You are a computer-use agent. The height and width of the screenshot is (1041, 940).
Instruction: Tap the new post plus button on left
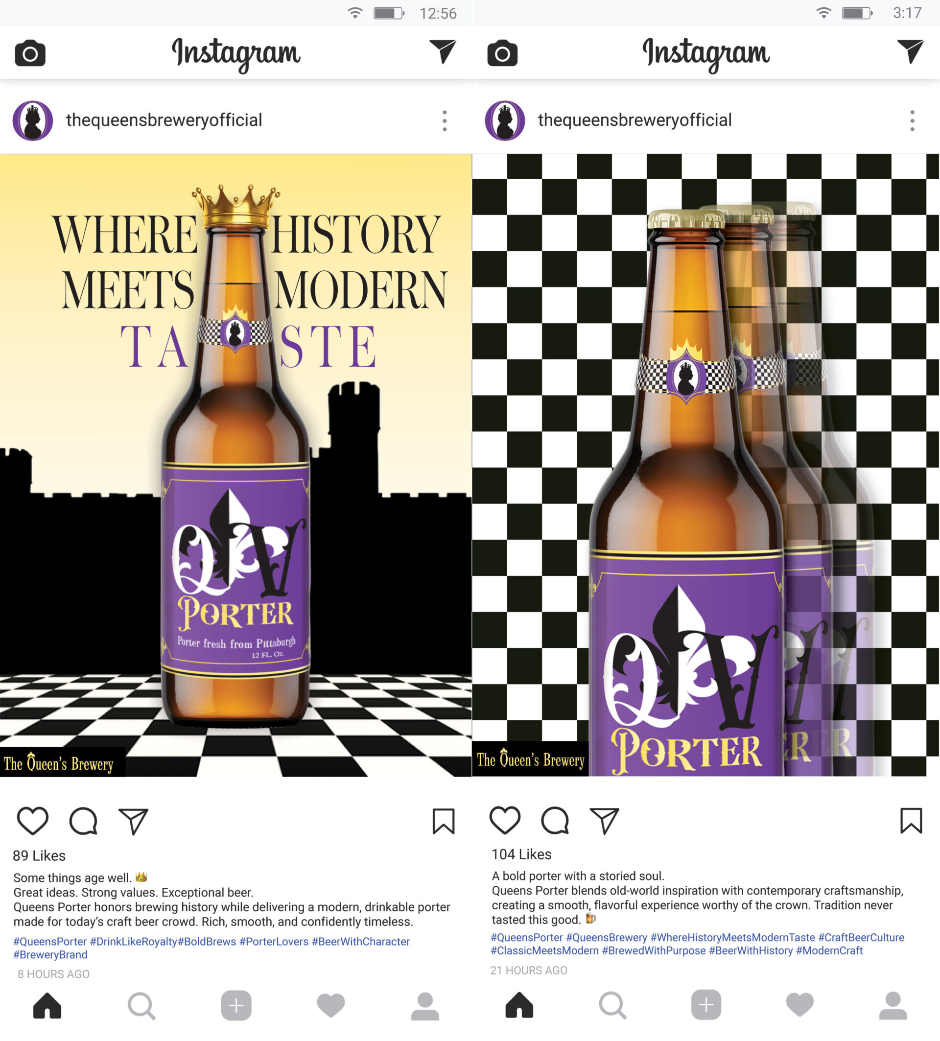(236, 1005)
